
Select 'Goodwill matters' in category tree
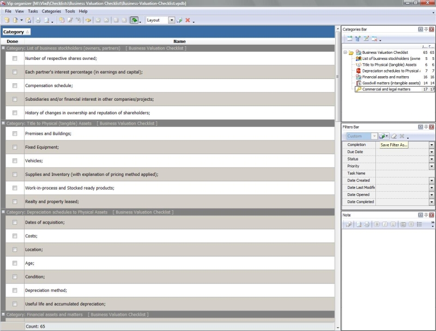(x=391, y=83)
